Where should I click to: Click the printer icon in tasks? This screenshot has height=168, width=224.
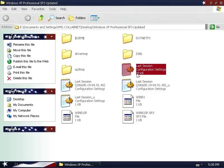9,73
